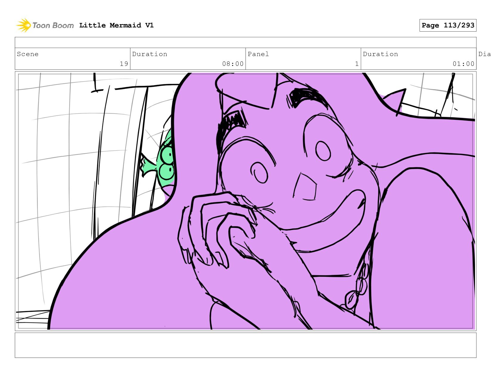This screenshot has width=492, height=380.
Task: Click the Toon Boom logo
Action: [x=45, y=25]
